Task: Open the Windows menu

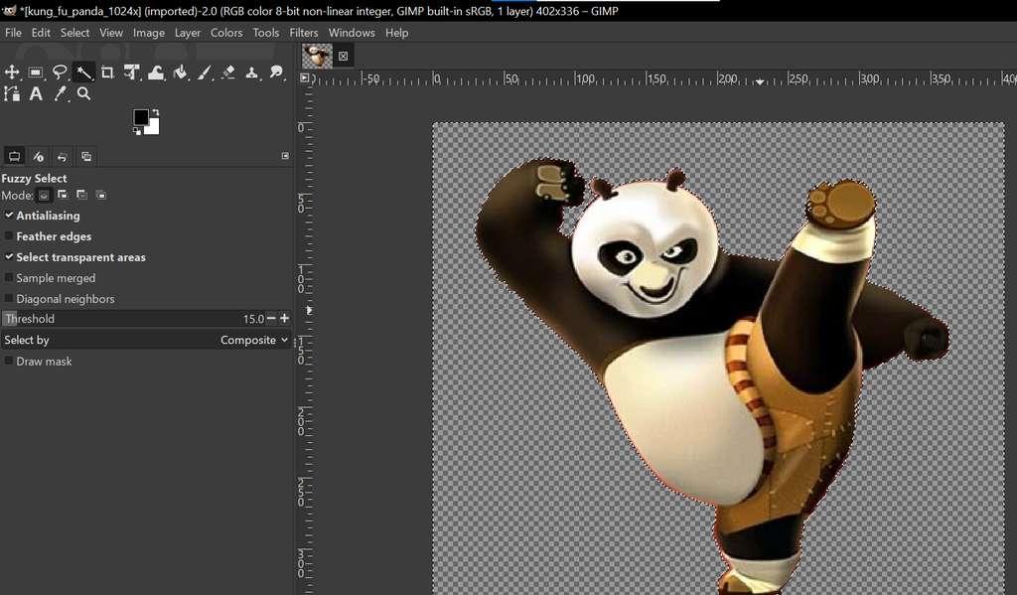Action: [352, 33]
